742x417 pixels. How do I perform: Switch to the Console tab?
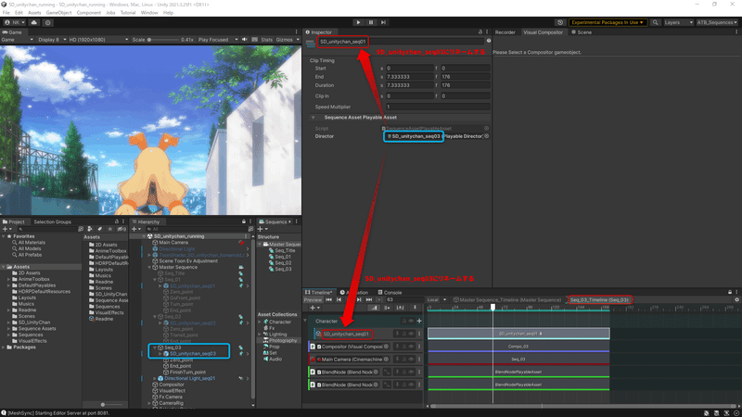pos(390,292)
